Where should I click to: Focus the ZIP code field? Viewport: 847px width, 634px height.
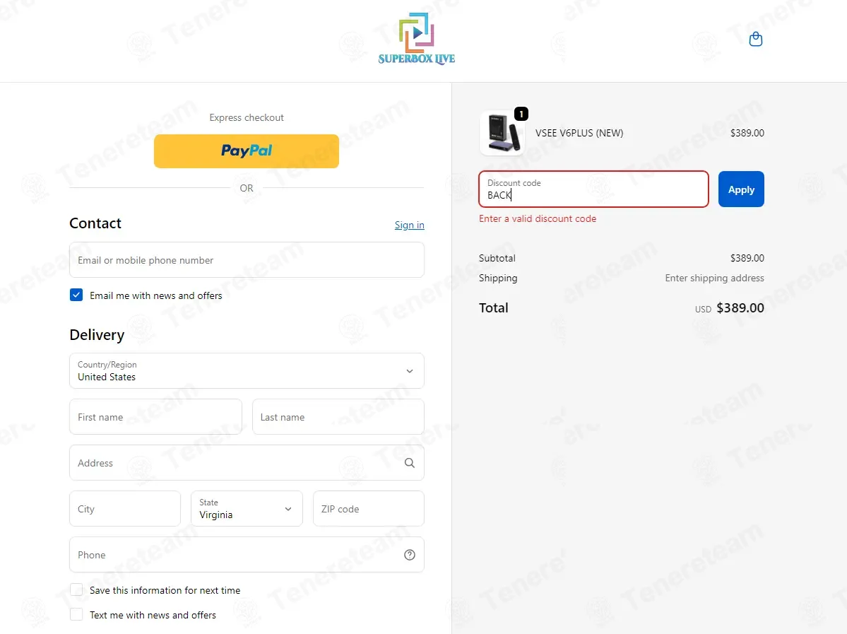pyautogui.click(x=369, y=509)
